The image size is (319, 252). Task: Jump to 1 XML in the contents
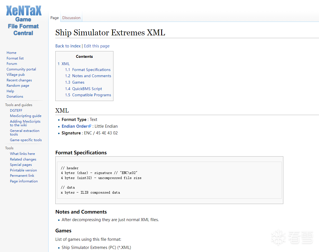click(64, 64)
